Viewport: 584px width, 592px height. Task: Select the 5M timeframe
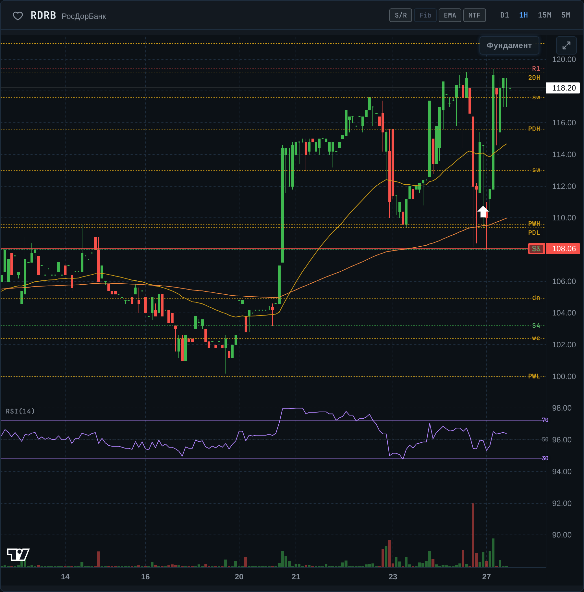point(566,15)
